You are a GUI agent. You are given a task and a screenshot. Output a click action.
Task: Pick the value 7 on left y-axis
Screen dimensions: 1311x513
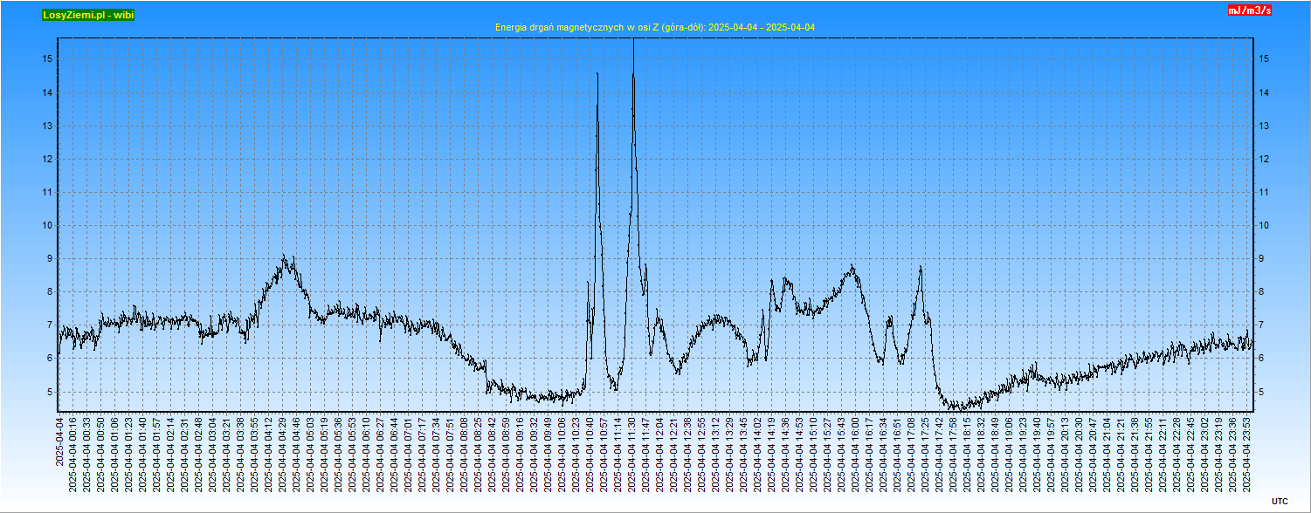coord(50,325)
